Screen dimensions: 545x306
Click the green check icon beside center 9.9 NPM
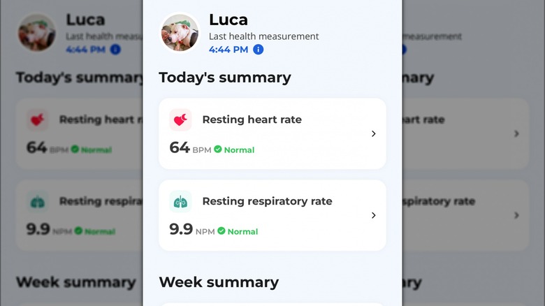point(221,231)
